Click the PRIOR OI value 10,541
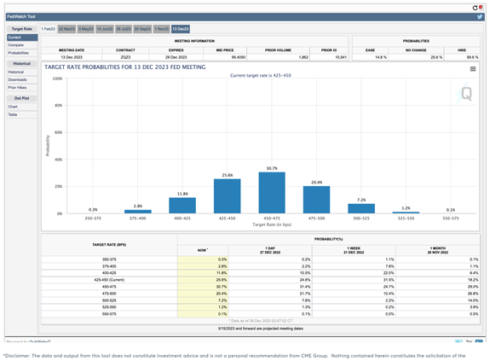 pos(341,57)
